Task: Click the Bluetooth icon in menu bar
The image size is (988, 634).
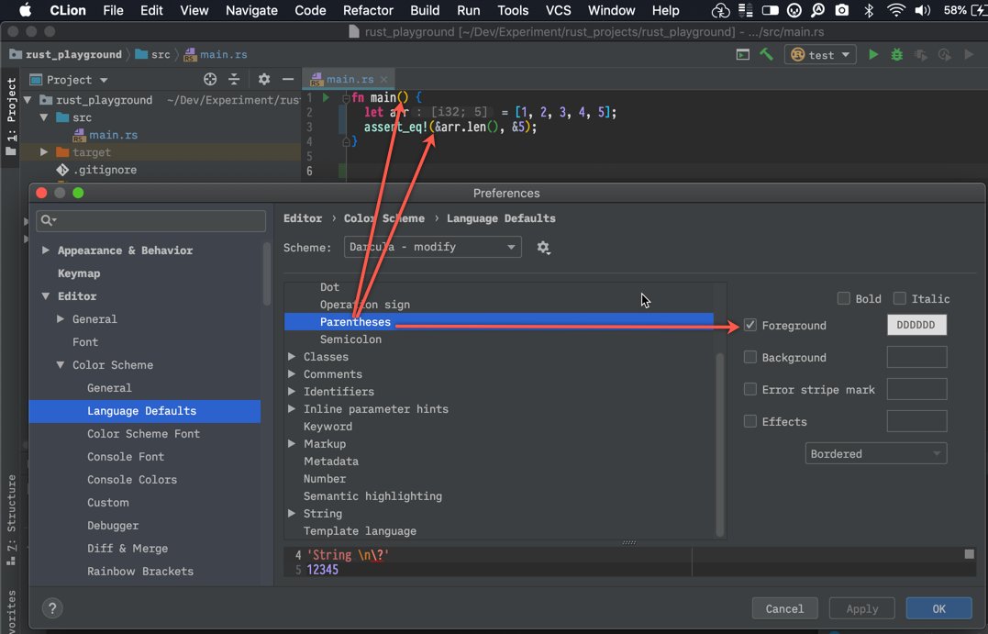Action: (x=869, y=10)
